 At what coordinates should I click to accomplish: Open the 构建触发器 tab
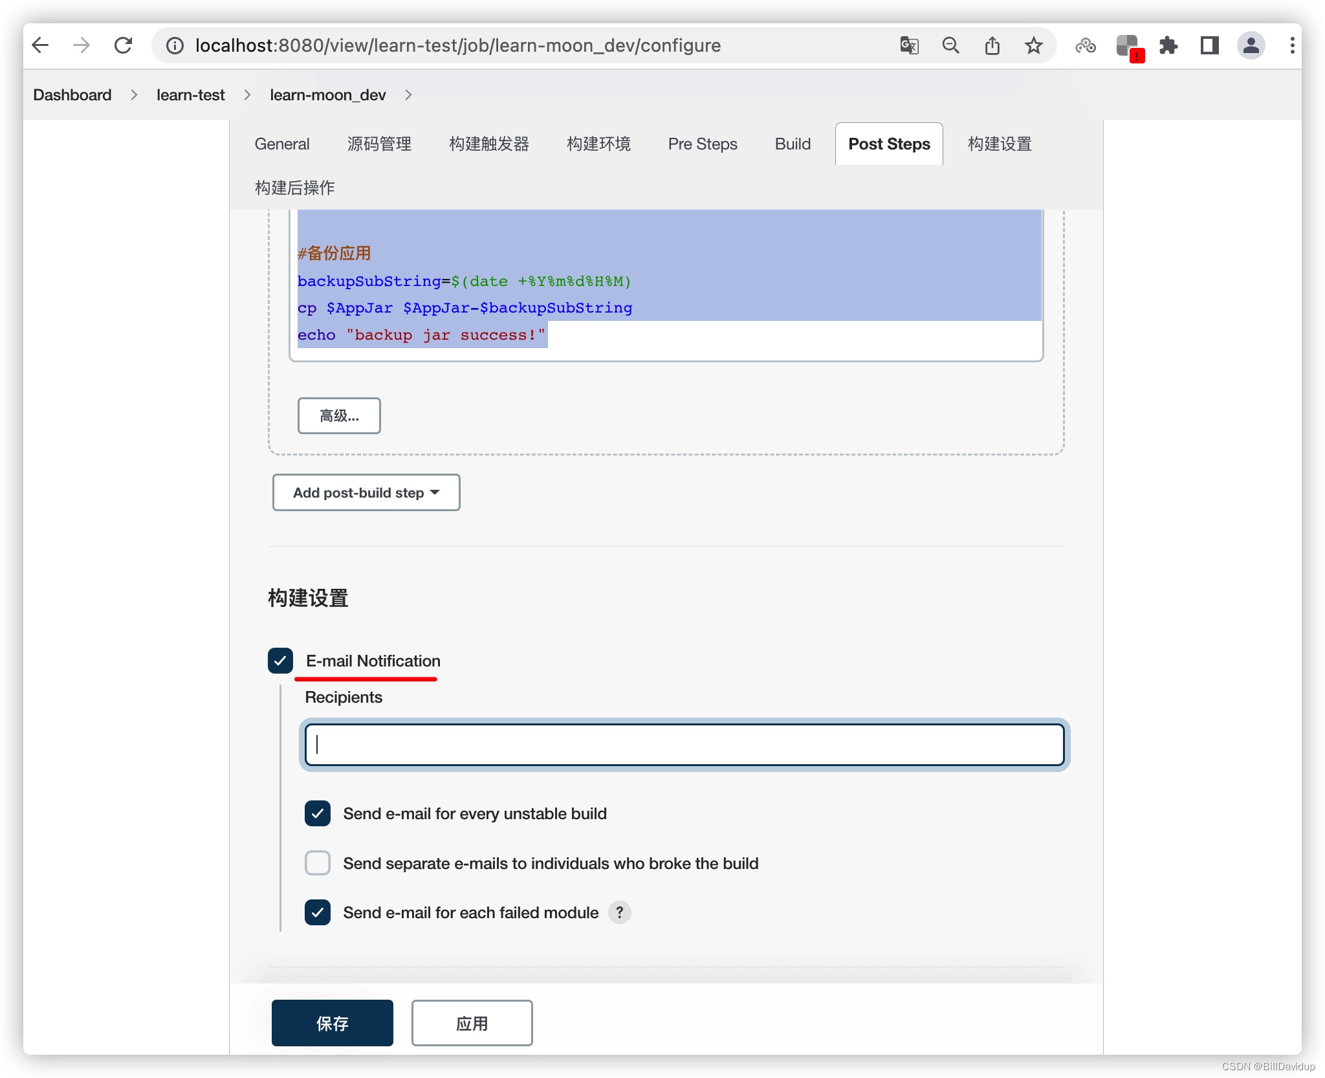click(x=489, y=144)
